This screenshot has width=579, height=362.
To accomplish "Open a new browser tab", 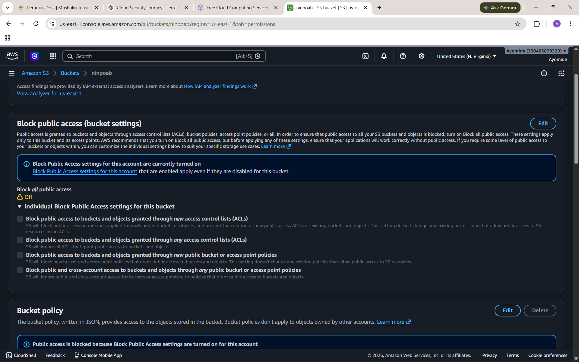I will tap(379, 8).
